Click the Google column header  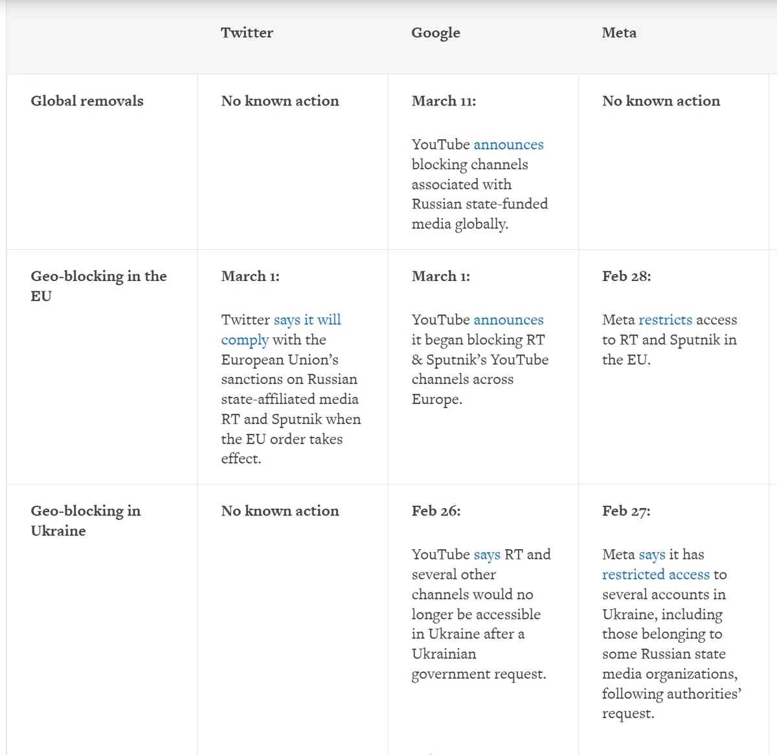(436, 32)
